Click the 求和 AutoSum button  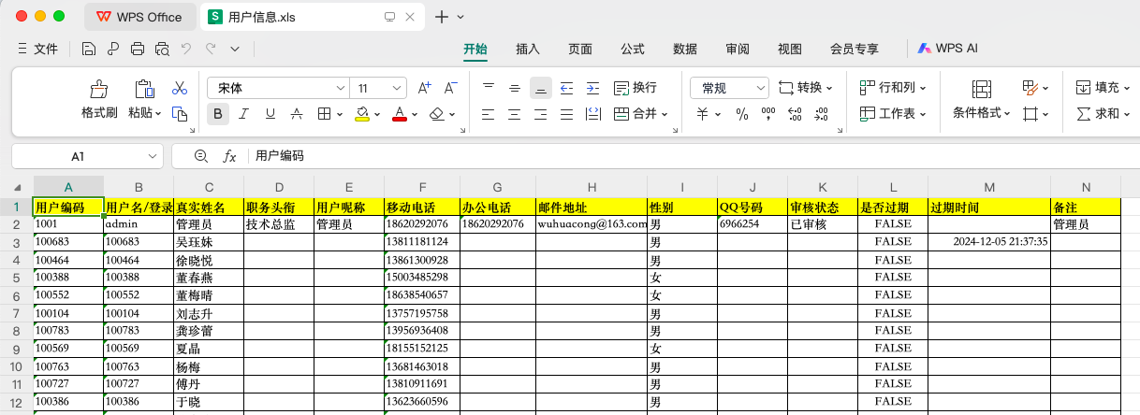(1103, 114)
